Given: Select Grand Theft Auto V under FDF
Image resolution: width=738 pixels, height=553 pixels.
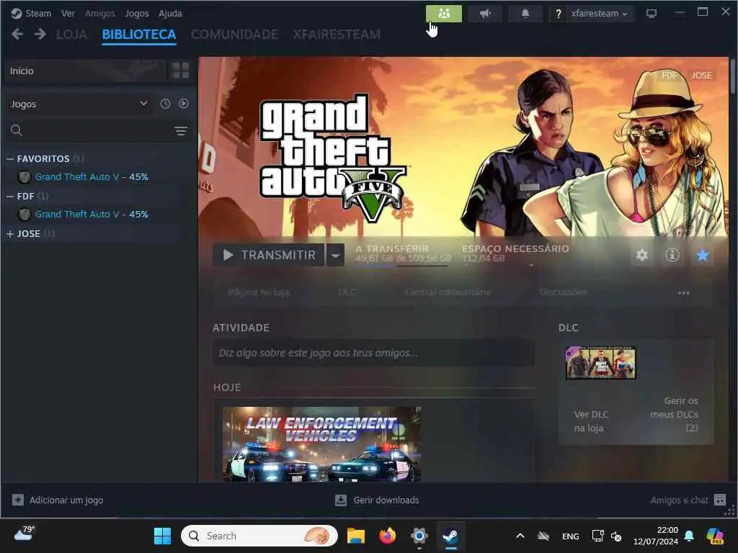Looking at the screenshot, I should coord(92,214).
